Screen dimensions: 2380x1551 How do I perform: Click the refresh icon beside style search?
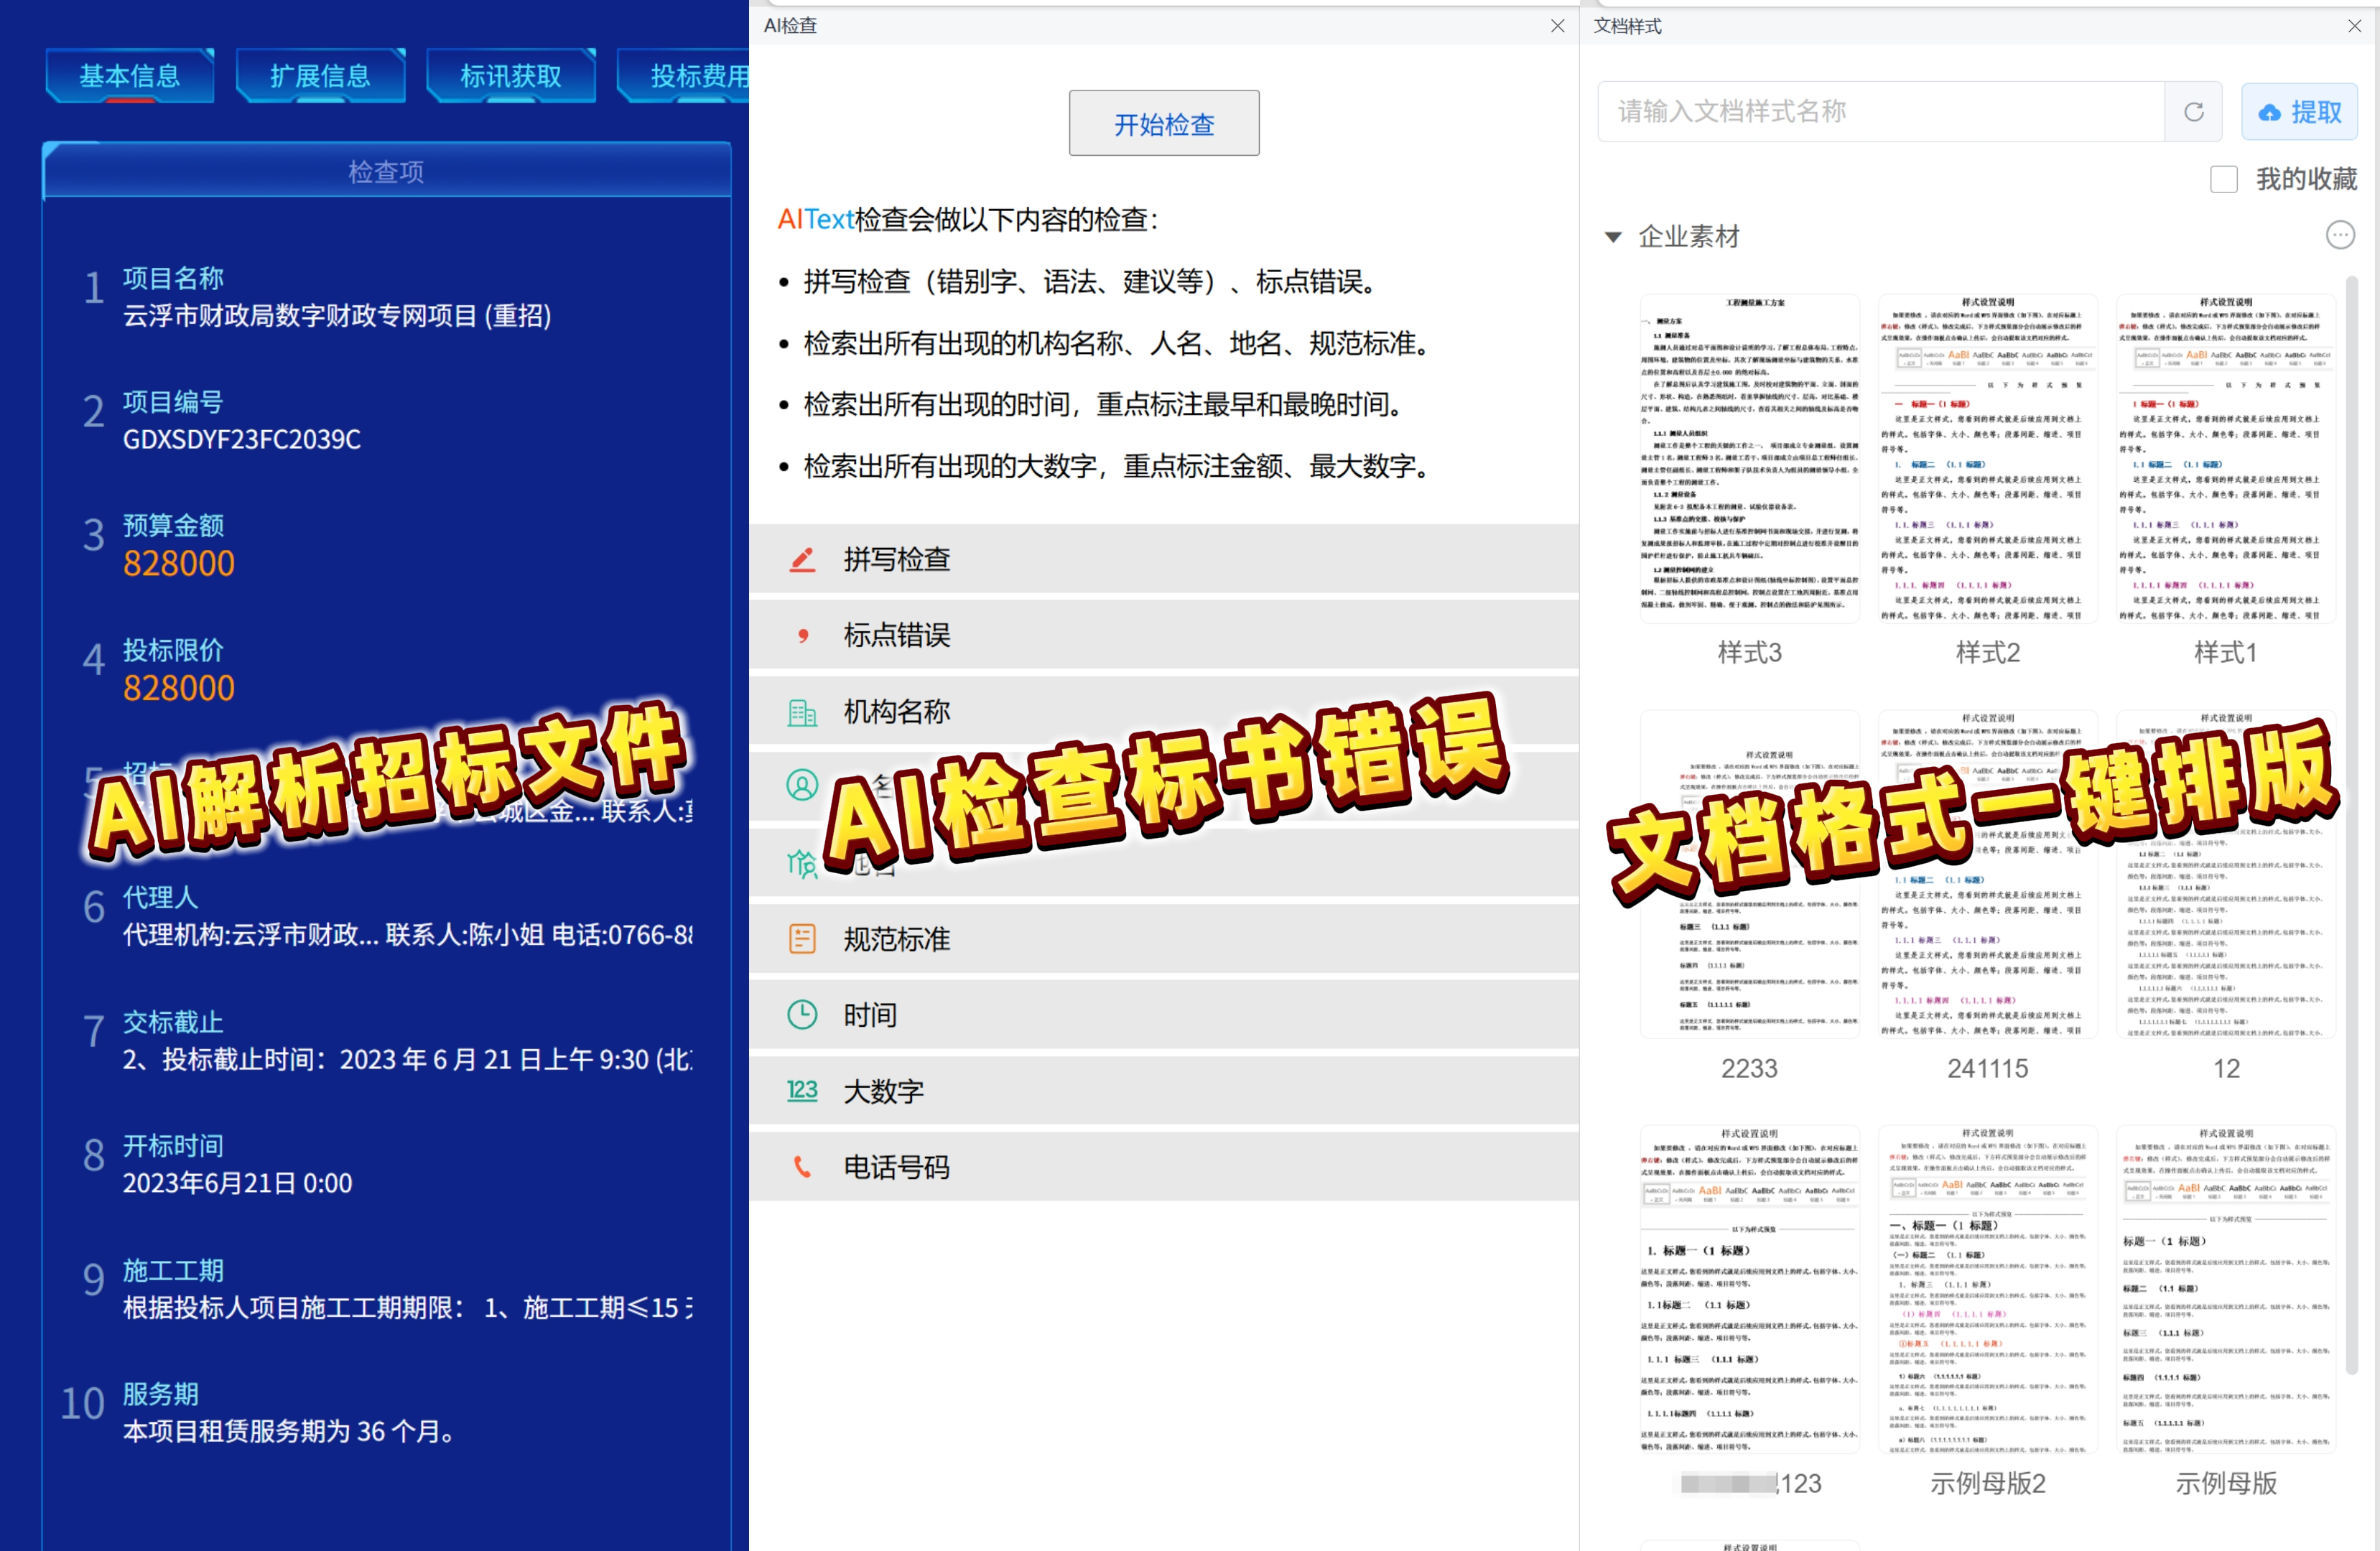[x=2193, y=112]
